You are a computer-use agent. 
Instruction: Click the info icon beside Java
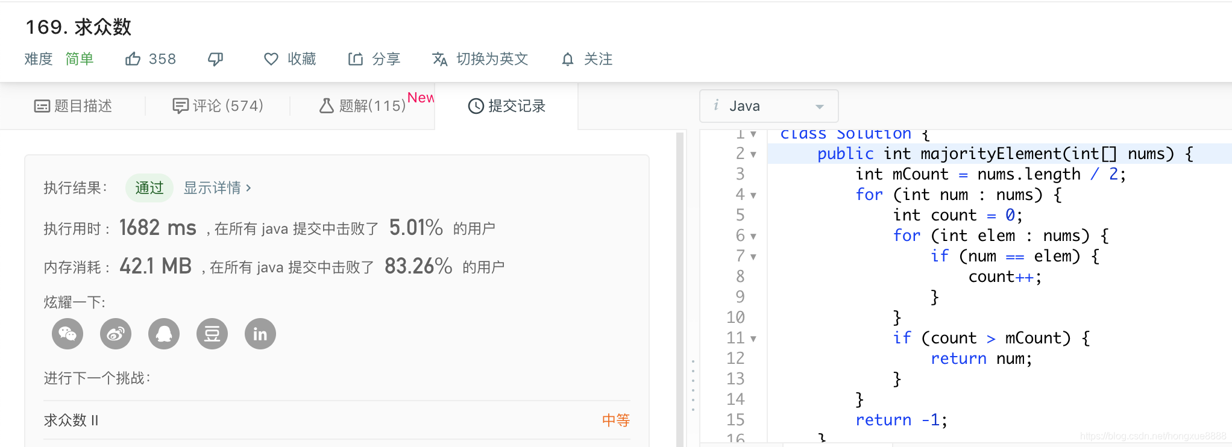(x=716, y=105)
